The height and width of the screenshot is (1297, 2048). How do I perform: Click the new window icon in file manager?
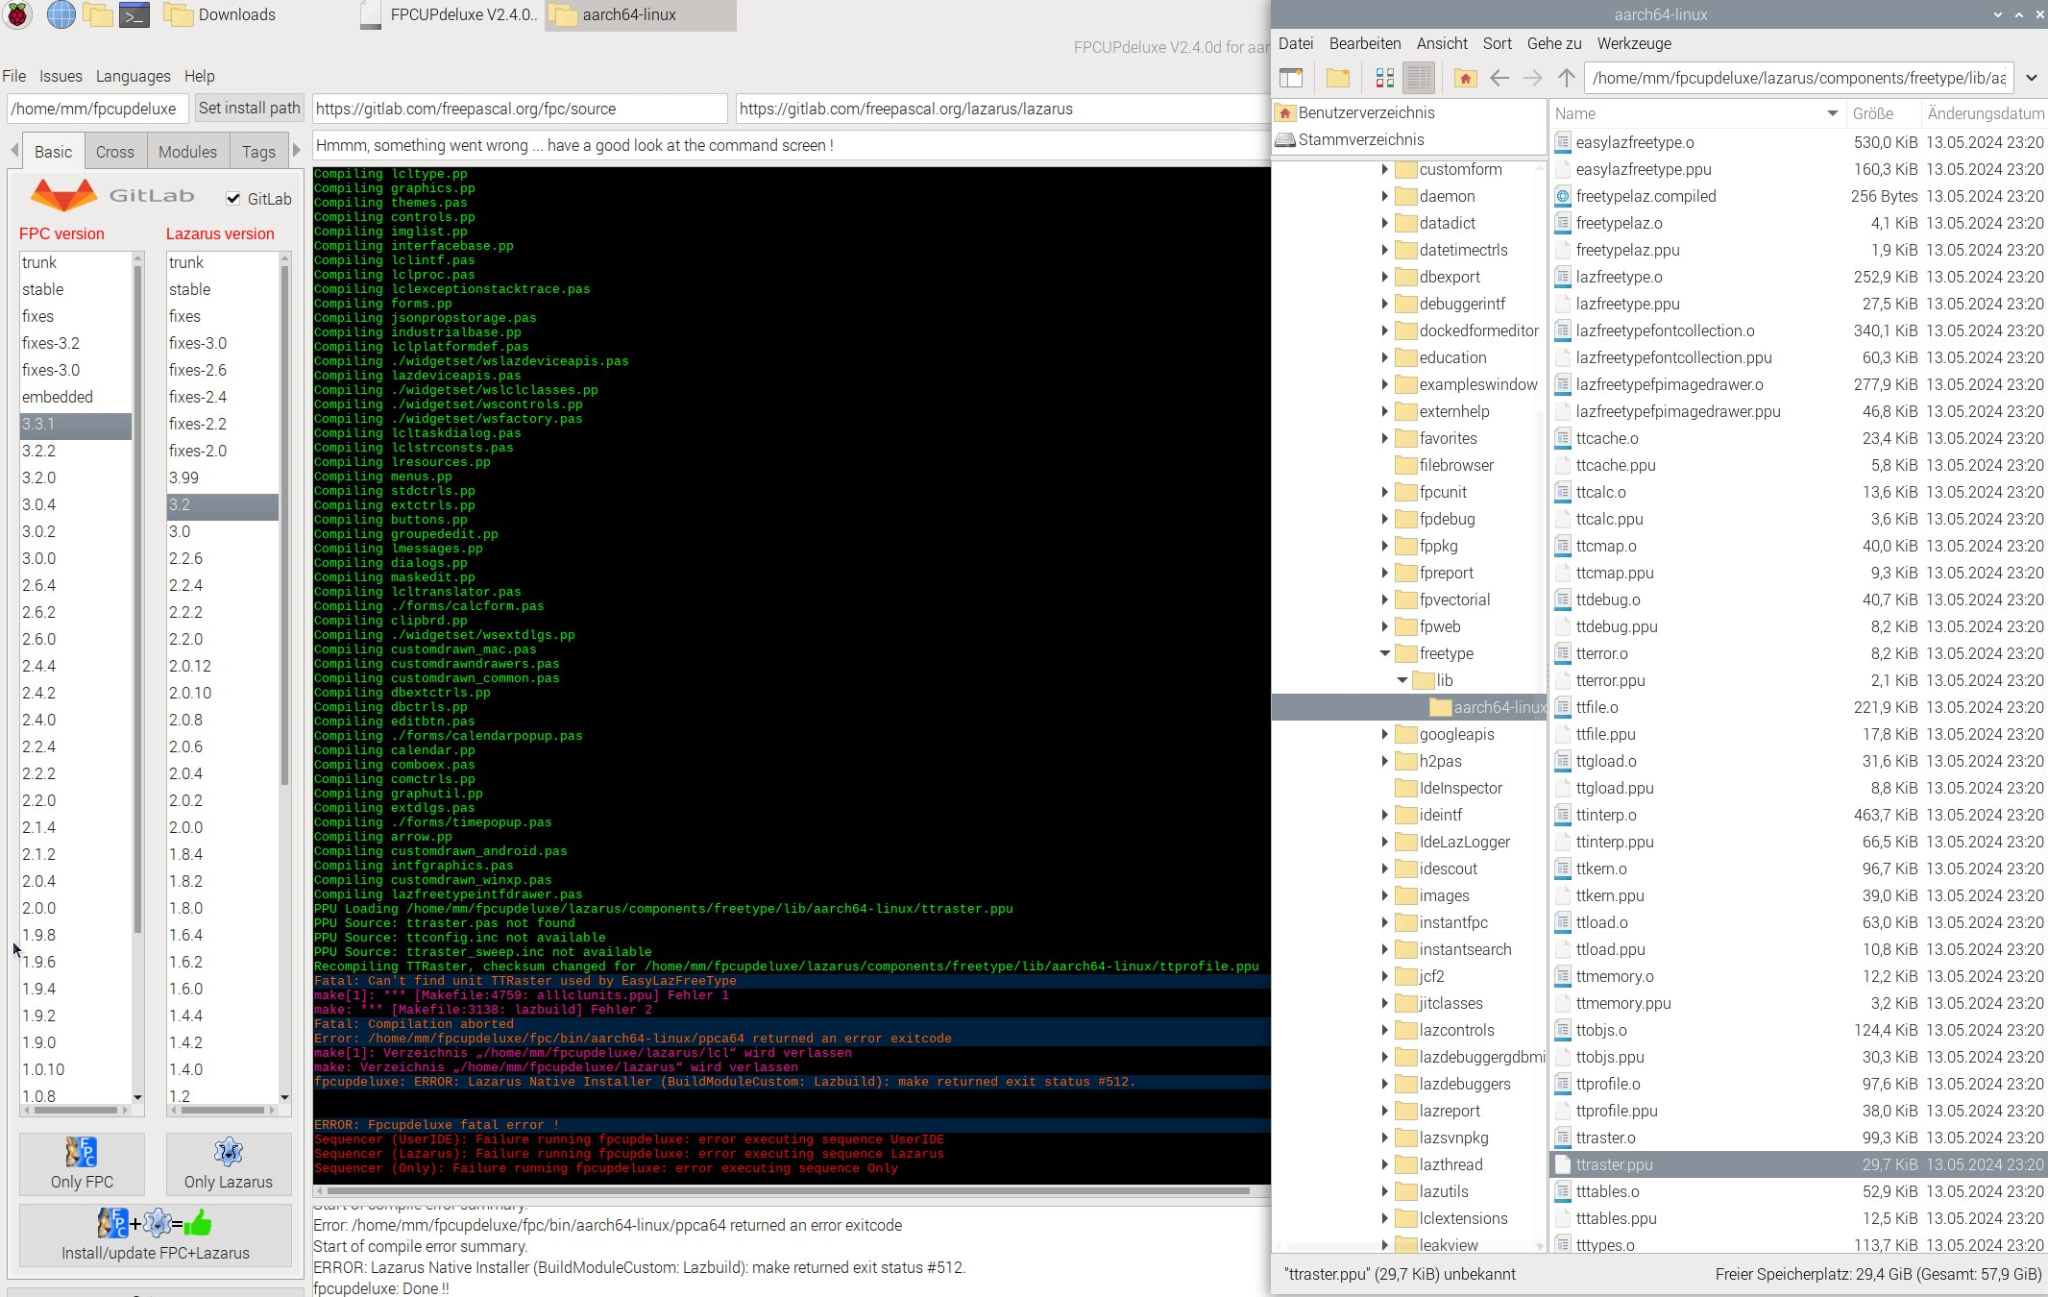(1291, 78)
